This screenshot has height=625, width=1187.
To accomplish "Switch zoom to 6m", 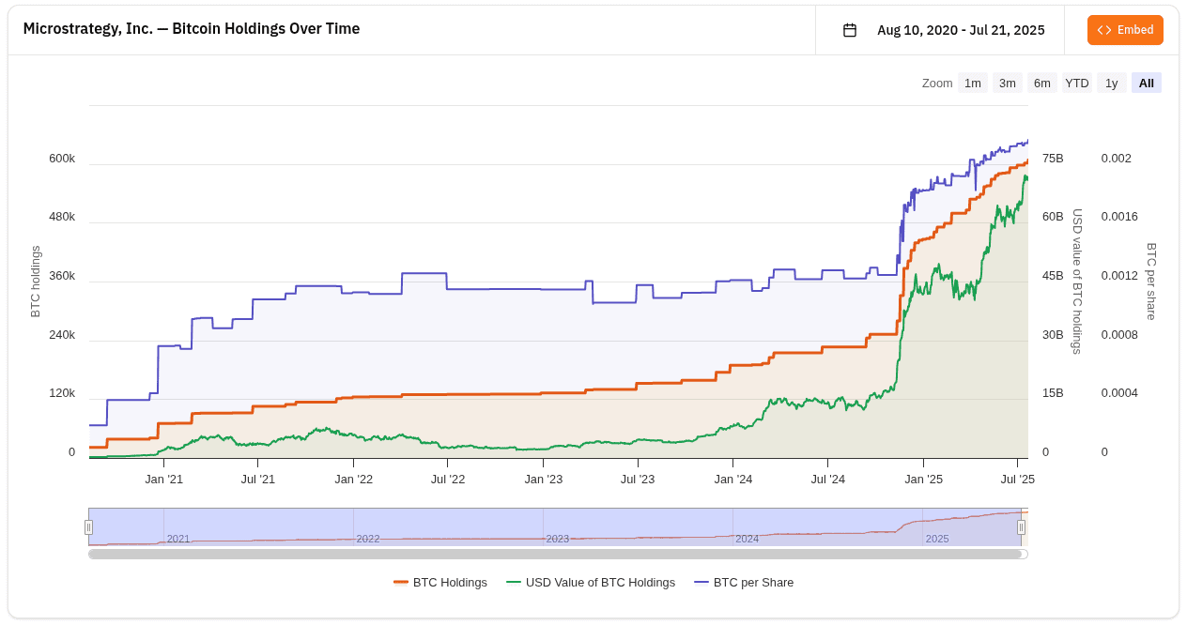I will (x=1042, y=83).
